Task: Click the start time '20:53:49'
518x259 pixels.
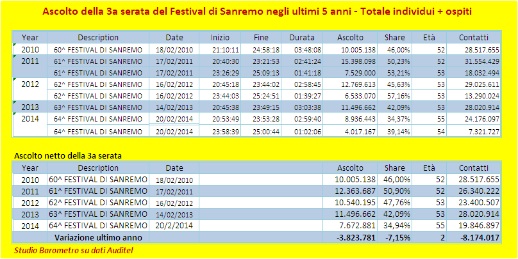Action: pos(226,119)
